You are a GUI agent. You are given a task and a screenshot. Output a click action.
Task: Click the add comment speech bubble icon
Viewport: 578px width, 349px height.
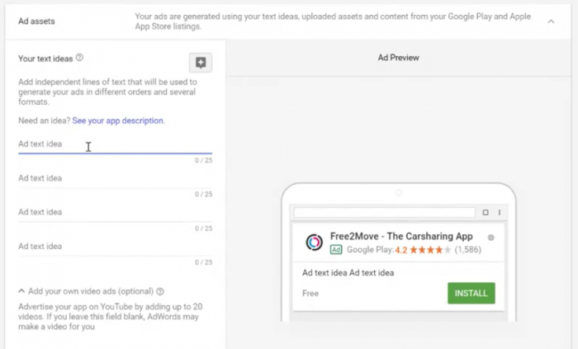click(x=200, y=63)
